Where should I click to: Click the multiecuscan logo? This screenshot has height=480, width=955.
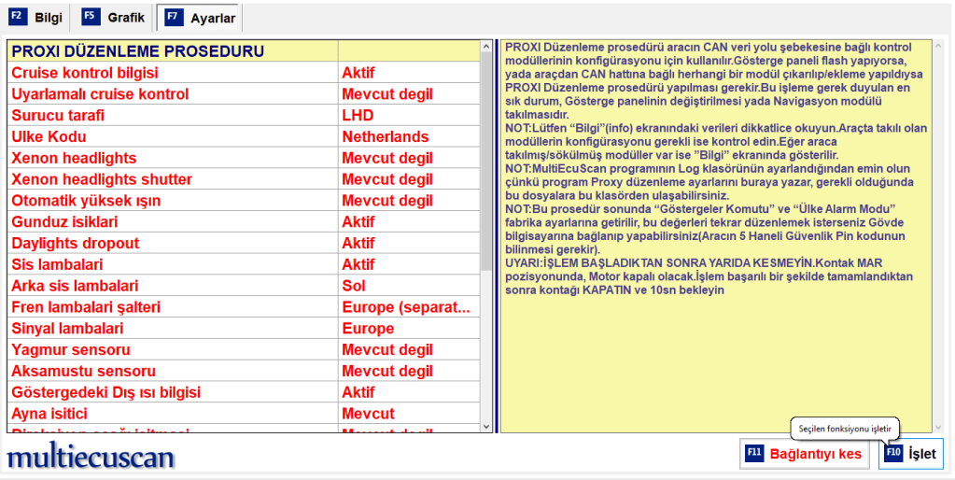point(91,457)
